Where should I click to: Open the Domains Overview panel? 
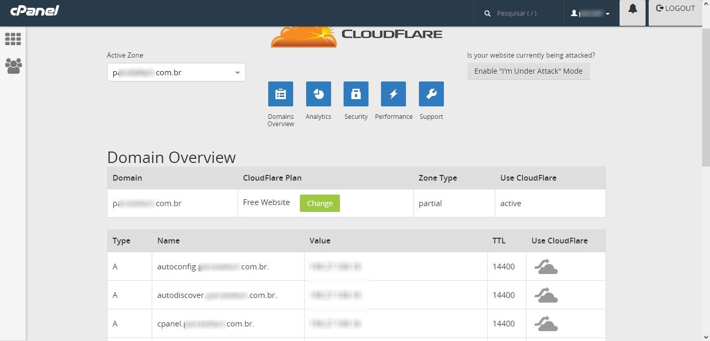(281, 94)
